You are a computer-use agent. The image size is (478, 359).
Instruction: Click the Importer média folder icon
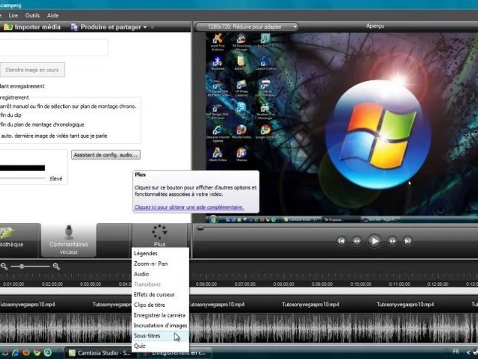(8, 27)
